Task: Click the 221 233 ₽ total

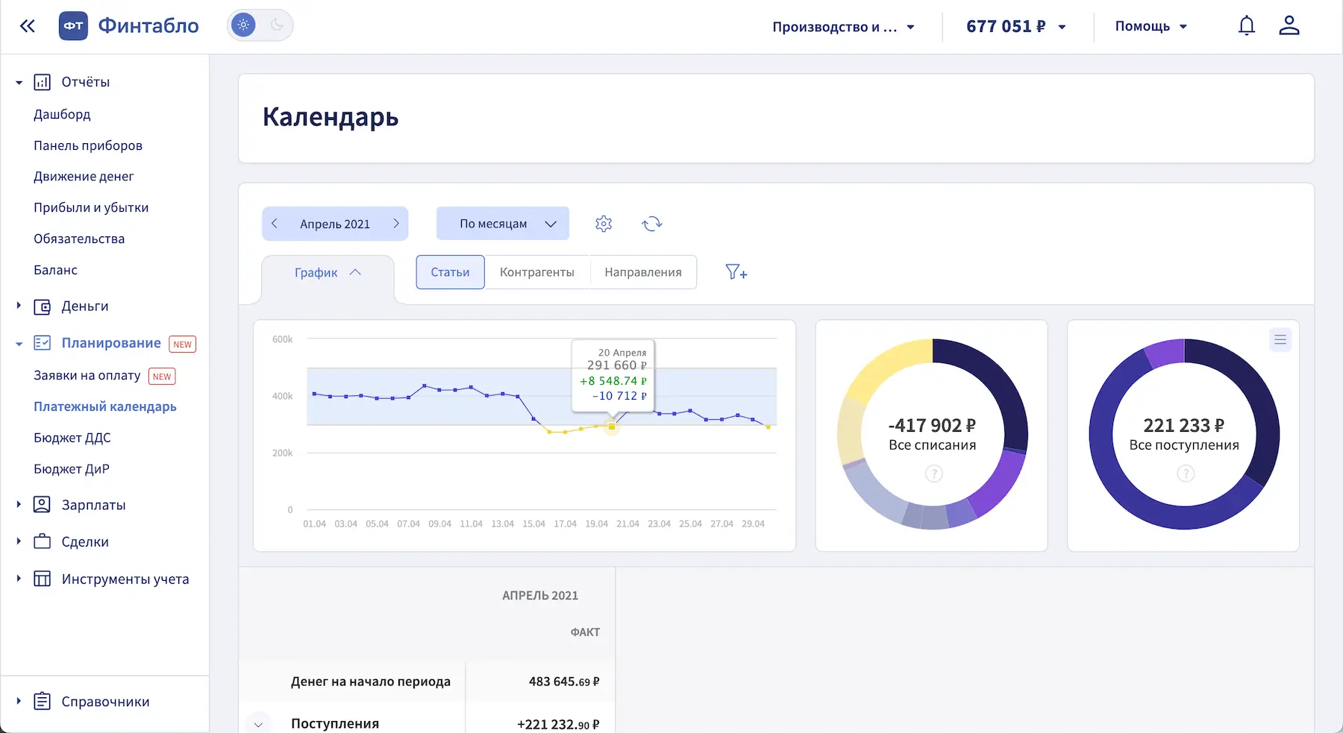Action: 1184,426
